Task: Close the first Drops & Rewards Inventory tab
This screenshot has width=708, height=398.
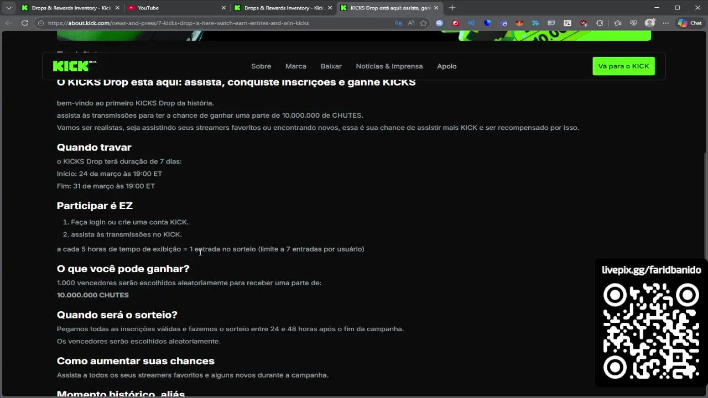Action: (x=117, y=8)
